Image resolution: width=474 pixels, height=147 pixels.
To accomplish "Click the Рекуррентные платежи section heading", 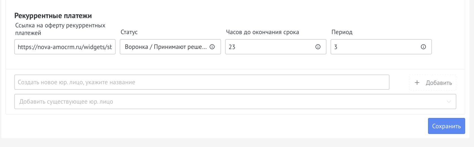I will (x=53, y=16).
